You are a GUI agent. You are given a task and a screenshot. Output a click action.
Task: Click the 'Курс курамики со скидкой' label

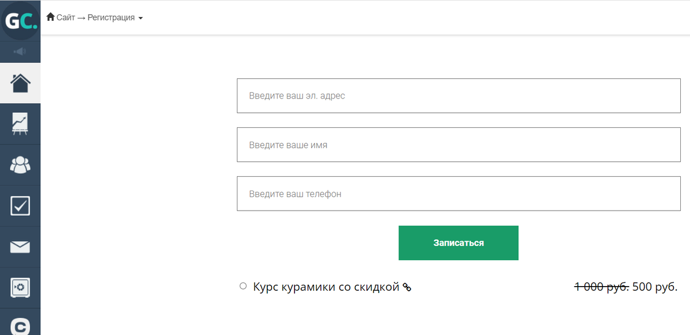click(326, 287)
